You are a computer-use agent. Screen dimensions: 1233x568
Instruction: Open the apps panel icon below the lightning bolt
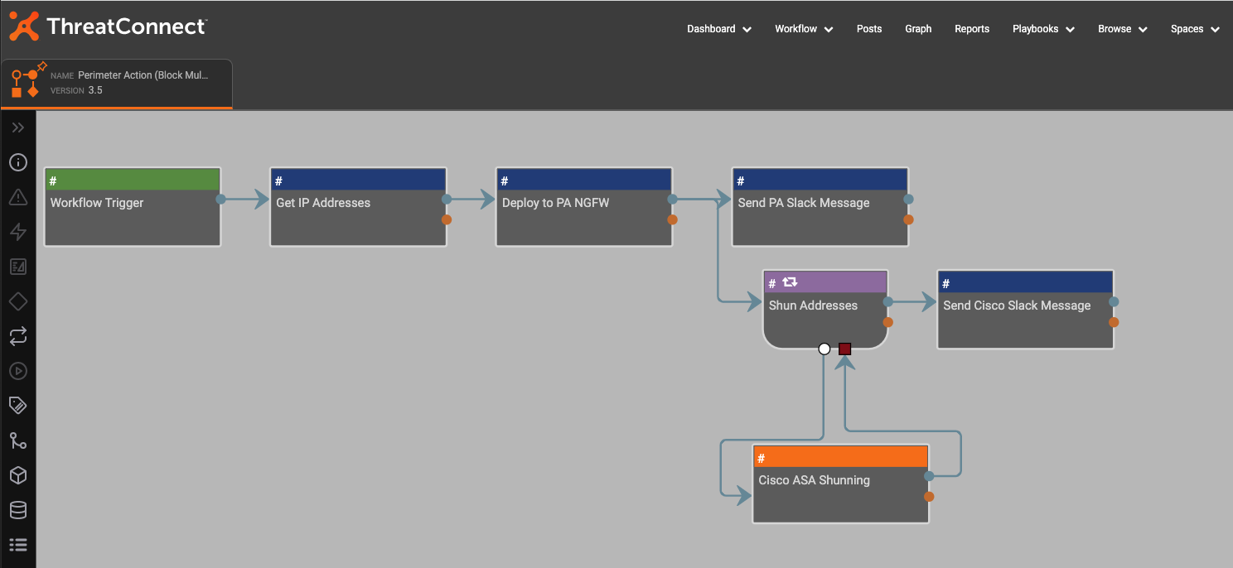point(18,267)
